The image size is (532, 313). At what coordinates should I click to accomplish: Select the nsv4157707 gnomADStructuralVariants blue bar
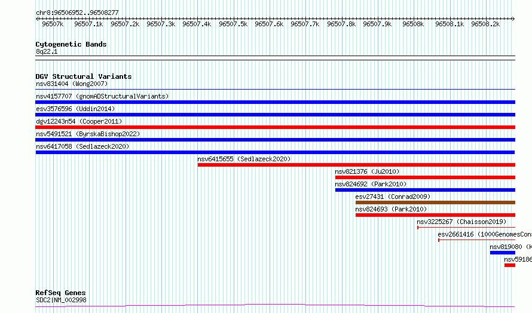coord(275,102)
